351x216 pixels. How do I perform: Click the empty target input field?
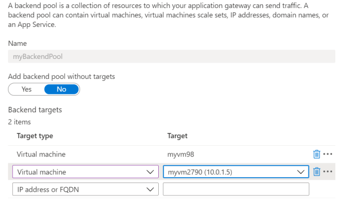click(236, 190)
